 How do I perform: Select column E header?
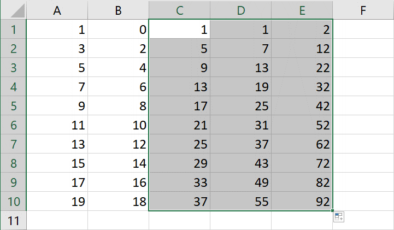(x=302, y=10)
